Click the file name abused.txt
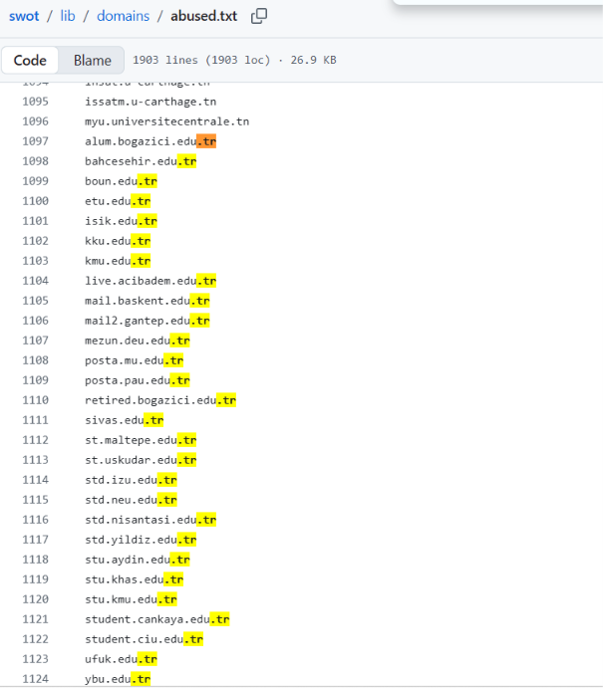 pyautogui.click(x=203, y=16)
